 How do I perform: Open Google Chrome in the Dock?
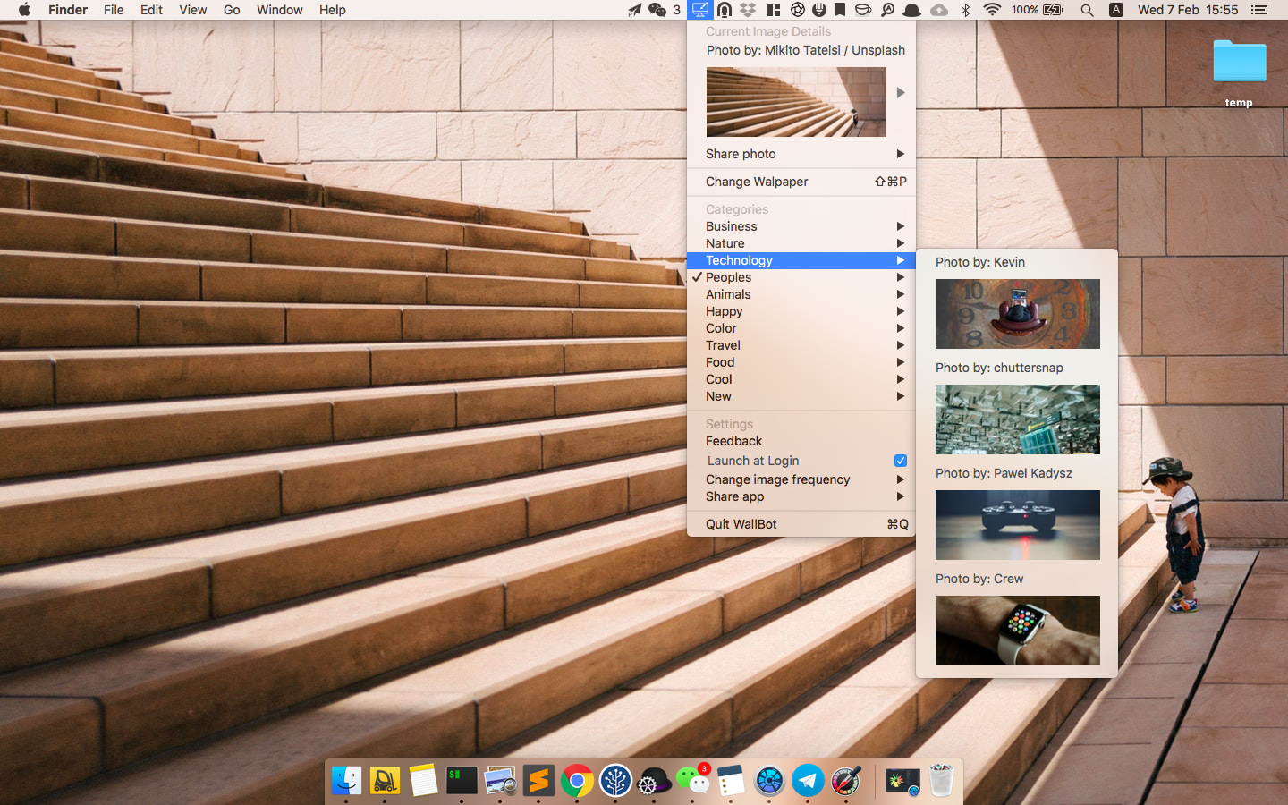(577, 781)
